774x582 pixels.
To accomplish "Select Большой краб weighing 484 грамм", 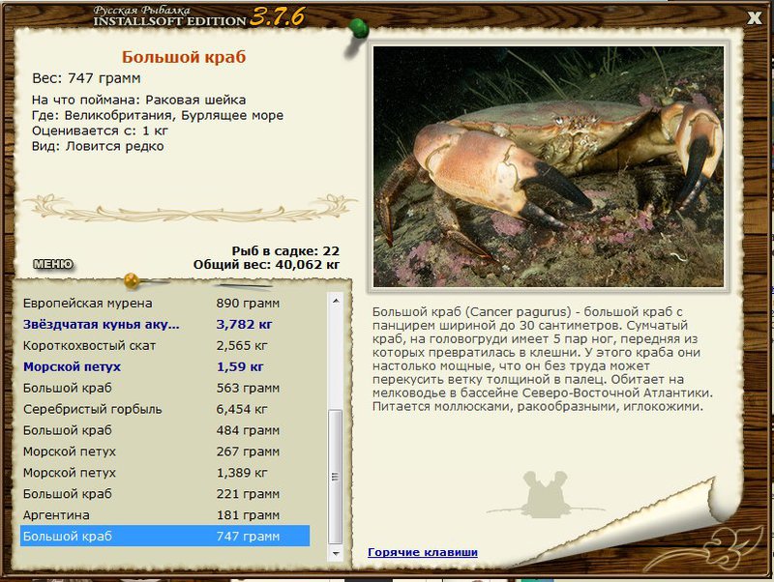I will (164, 430).
